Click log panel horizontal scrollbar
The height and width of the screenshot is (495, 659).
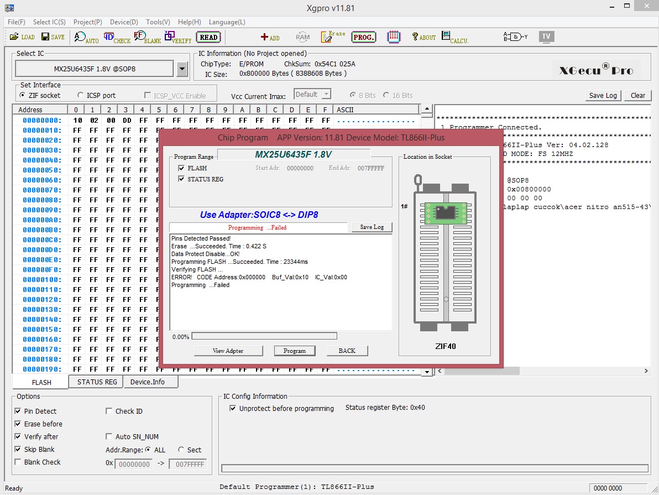click(482, 371)
